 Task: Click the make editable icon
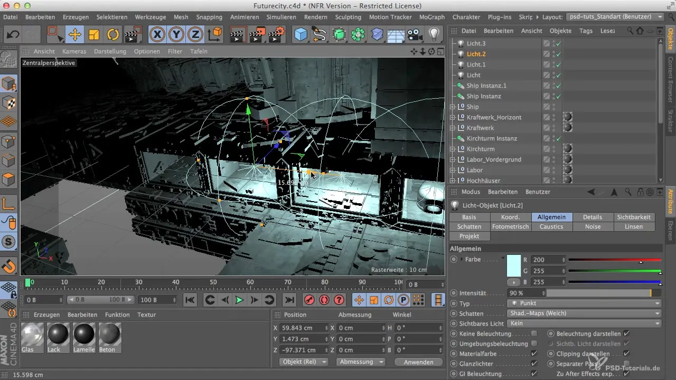click(x=9, y=60)
